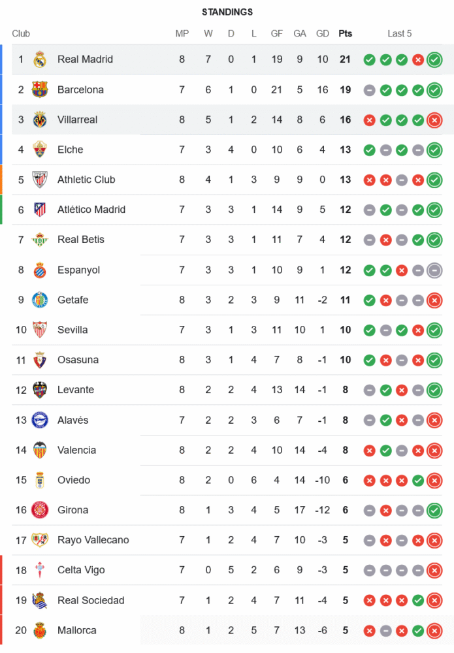Screen dimensions: 454x653
Task: Open the Sevilla team link
Action: pos(73,330)
